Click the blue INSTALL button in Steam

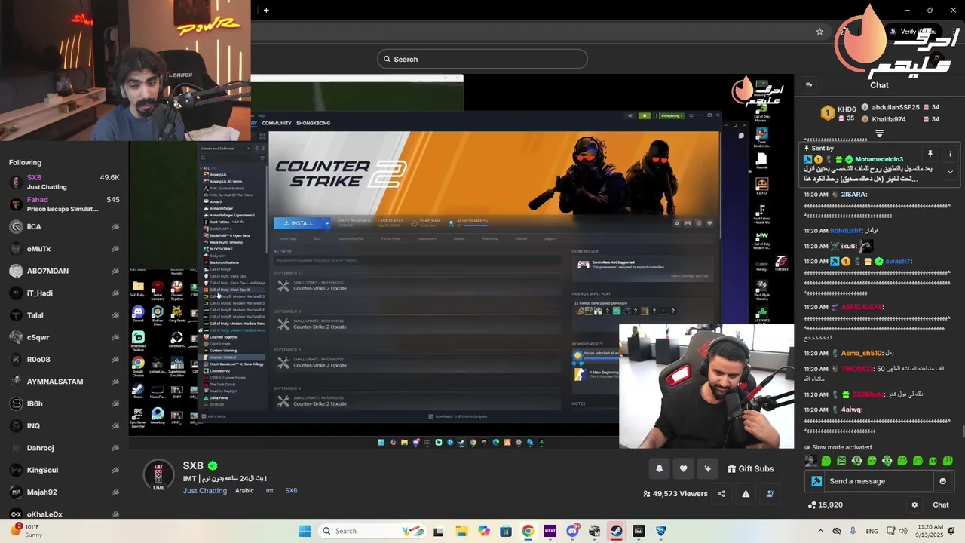coord(299,223)
